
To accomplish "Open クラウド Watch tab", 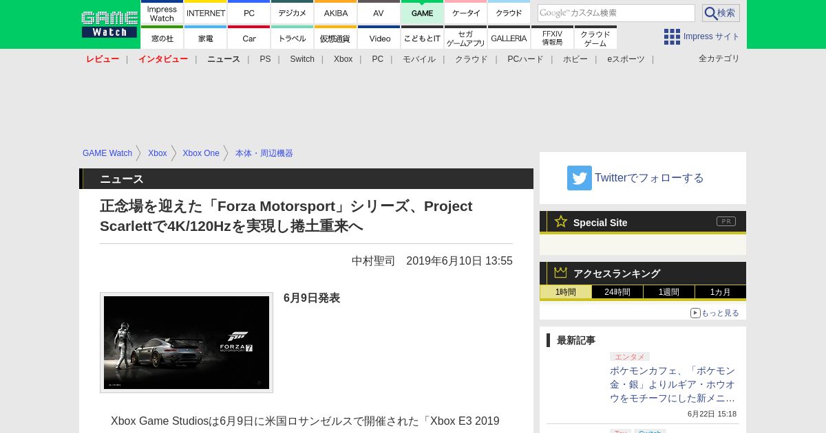I will click(509, 12).
